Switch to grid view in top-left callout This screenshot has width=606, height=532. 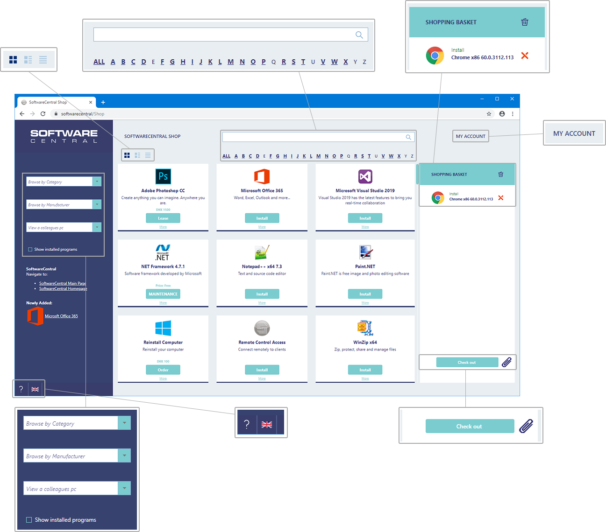pyautogui.click(x=13, y=60)
